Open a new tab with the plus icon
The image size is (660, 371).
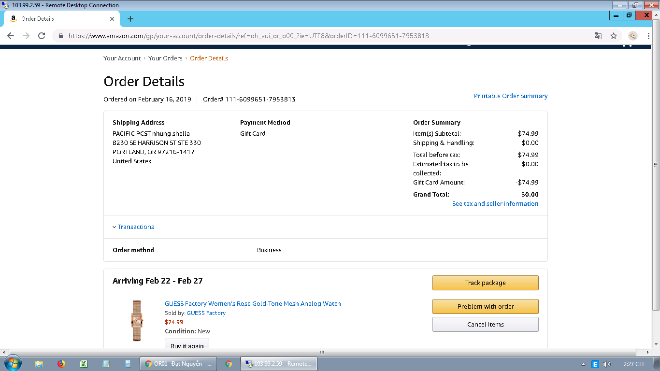(x=130, y=19)
